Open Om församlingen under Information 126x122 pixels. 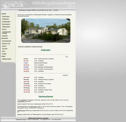click(7, 41)
